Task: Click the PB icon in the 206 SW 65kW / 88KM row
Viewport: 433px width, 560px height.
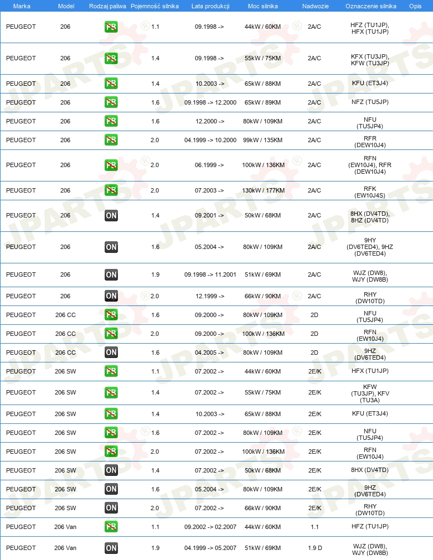Action: 111,414
